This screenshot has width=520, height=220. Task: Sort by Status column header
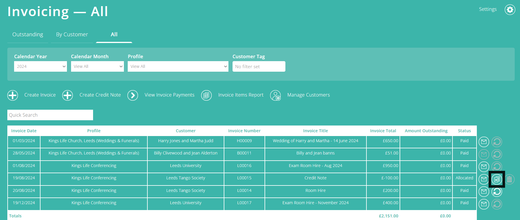(x=465, y=131)
